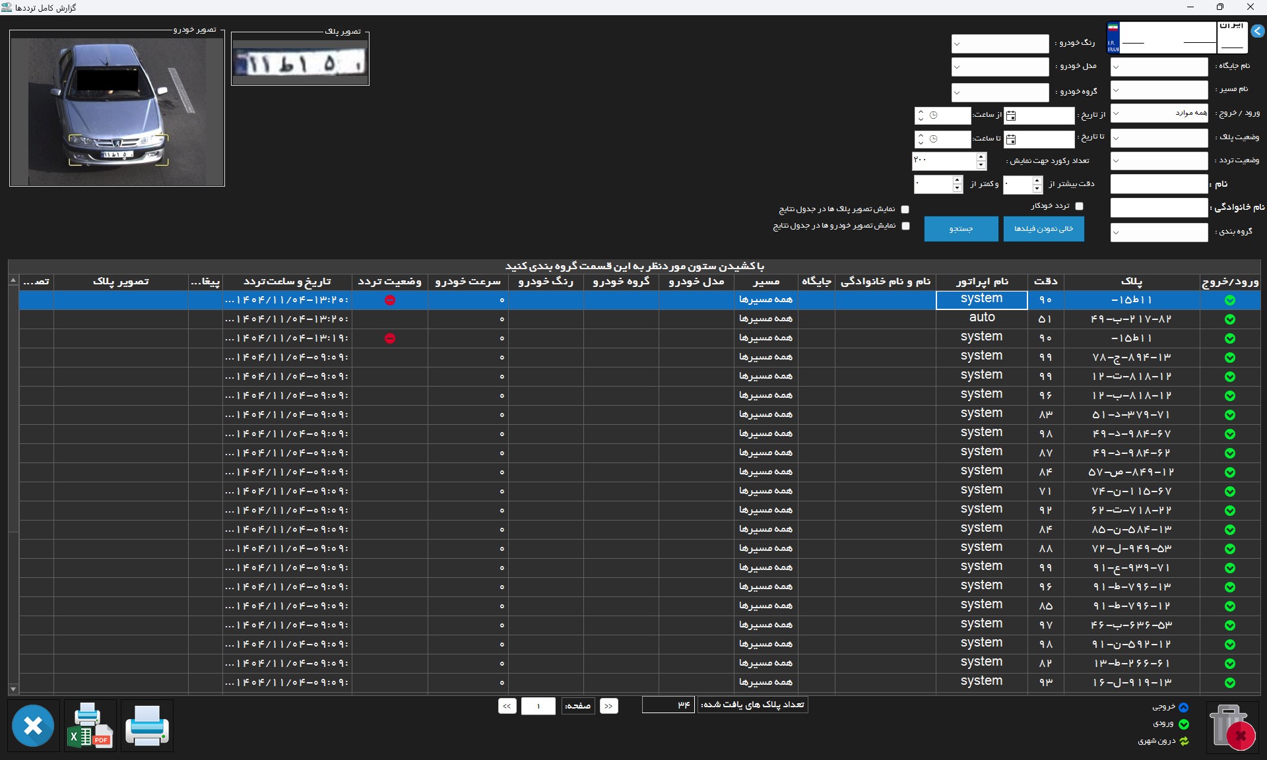
Task: Click the 'نام خانوادگی' input field
Action: 1159,208
